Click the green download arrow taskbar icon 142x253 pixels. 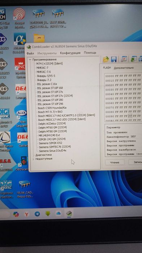point(48,214)
